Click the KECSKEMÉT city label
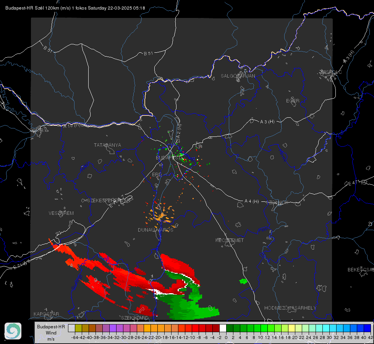Image resolution: width=374 pixels, height=344 pixels. coord(230,240)
